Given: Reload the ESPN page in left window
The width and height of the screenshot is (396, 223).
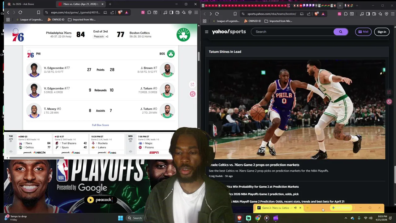Looking at the screenshot, I should pyautogui.click(x=20, y=12).
